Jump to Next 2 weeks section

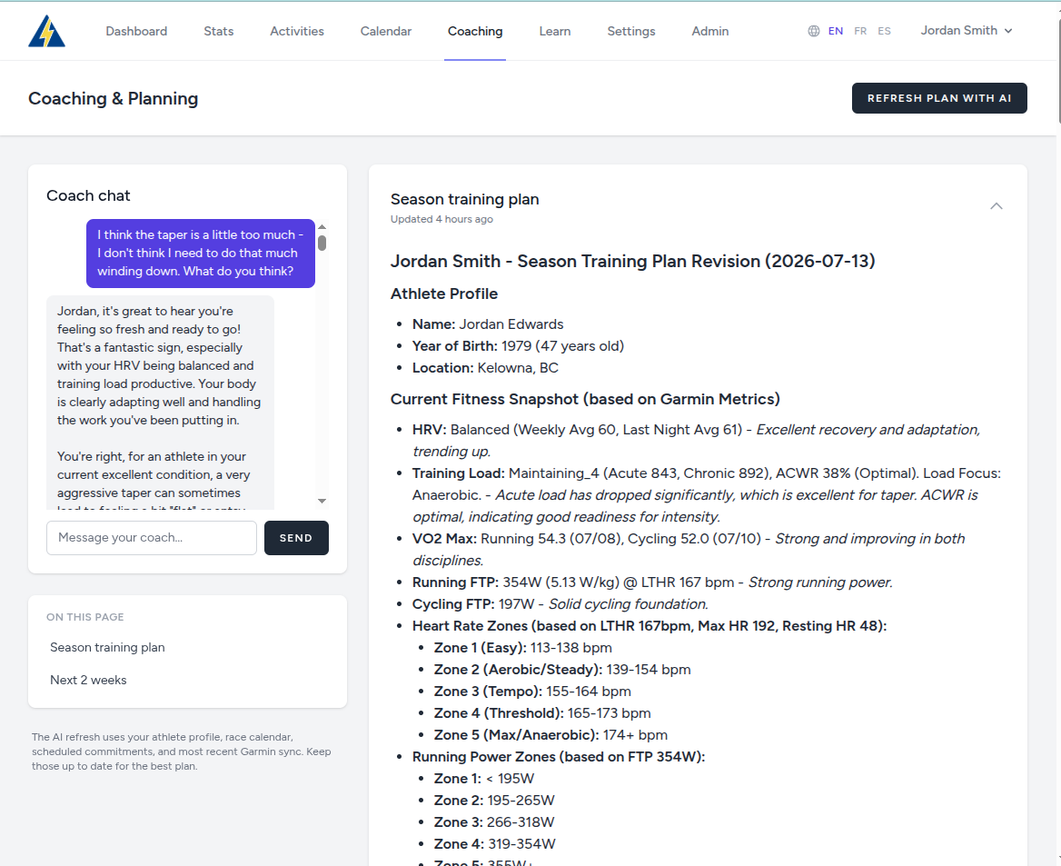click(x=89, y=680)
